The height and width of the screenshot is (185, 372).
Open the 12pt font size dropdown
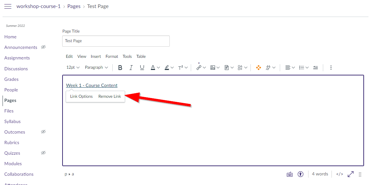(x=73, y=67)
